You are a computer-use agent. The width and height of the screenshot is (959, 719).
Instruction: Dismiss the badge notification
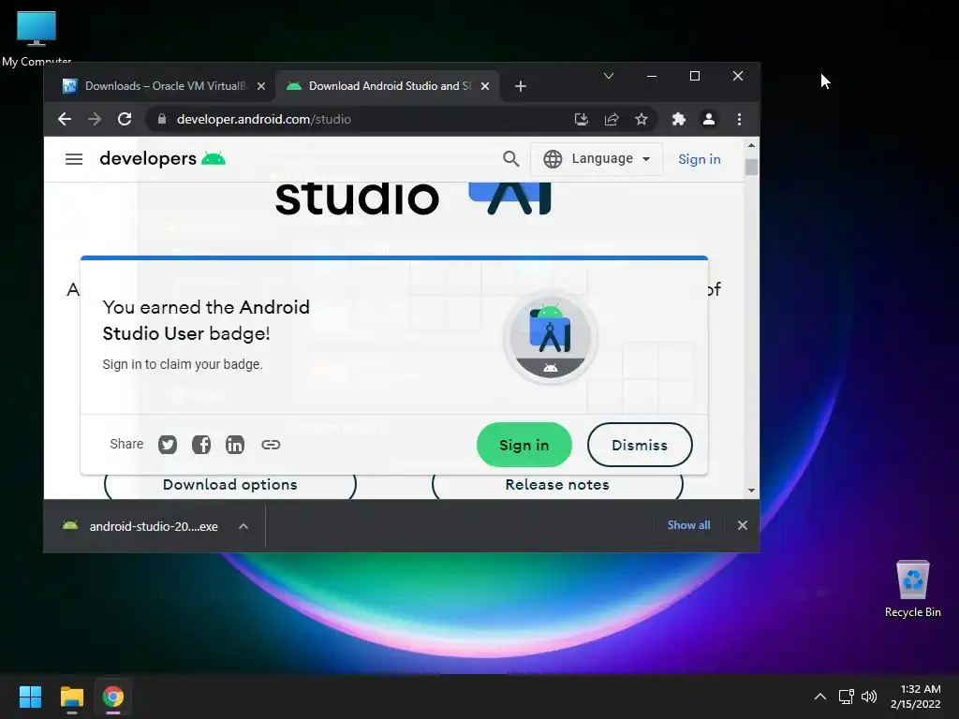[x=640, y=445]
